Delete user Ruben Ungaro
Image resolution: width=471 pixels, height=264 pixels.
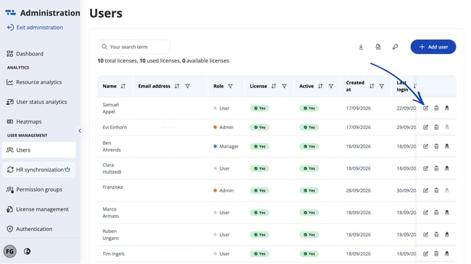point(436,235)
